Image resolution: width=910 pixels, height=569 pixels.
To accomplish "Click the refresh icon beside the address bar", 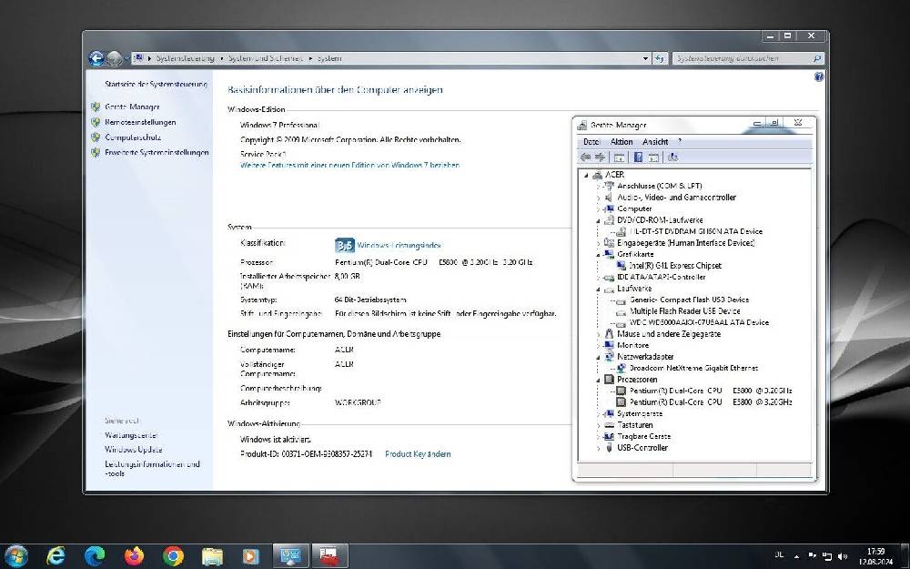I will 660,58.
